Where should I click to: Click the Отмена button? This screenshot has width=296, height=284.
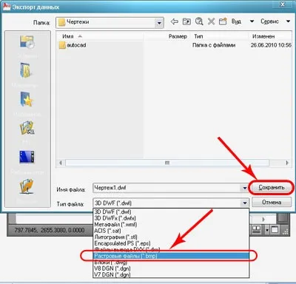272,203
